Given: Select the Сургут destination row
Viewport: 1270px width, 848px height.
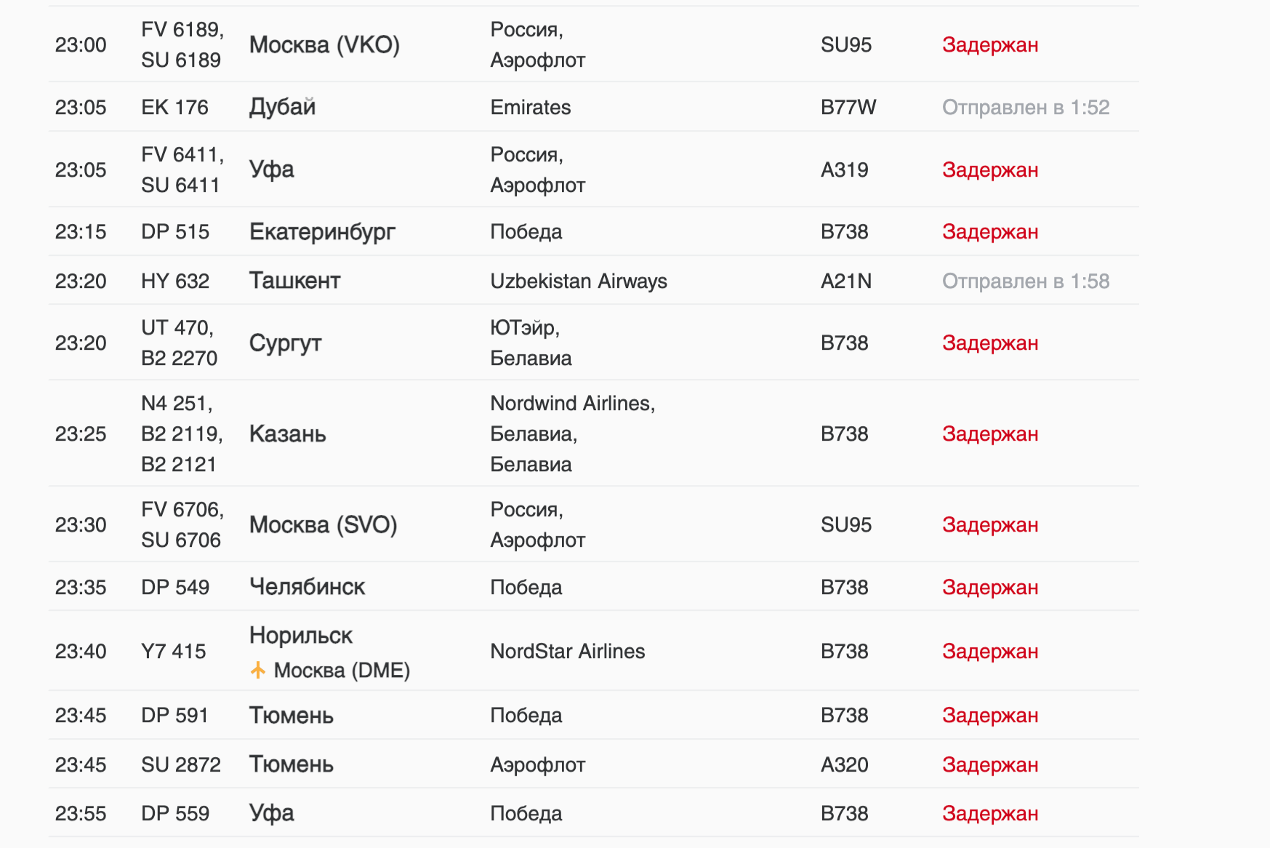Looking at the screenshot, I should pyautogui.click(x=285, y=343).
